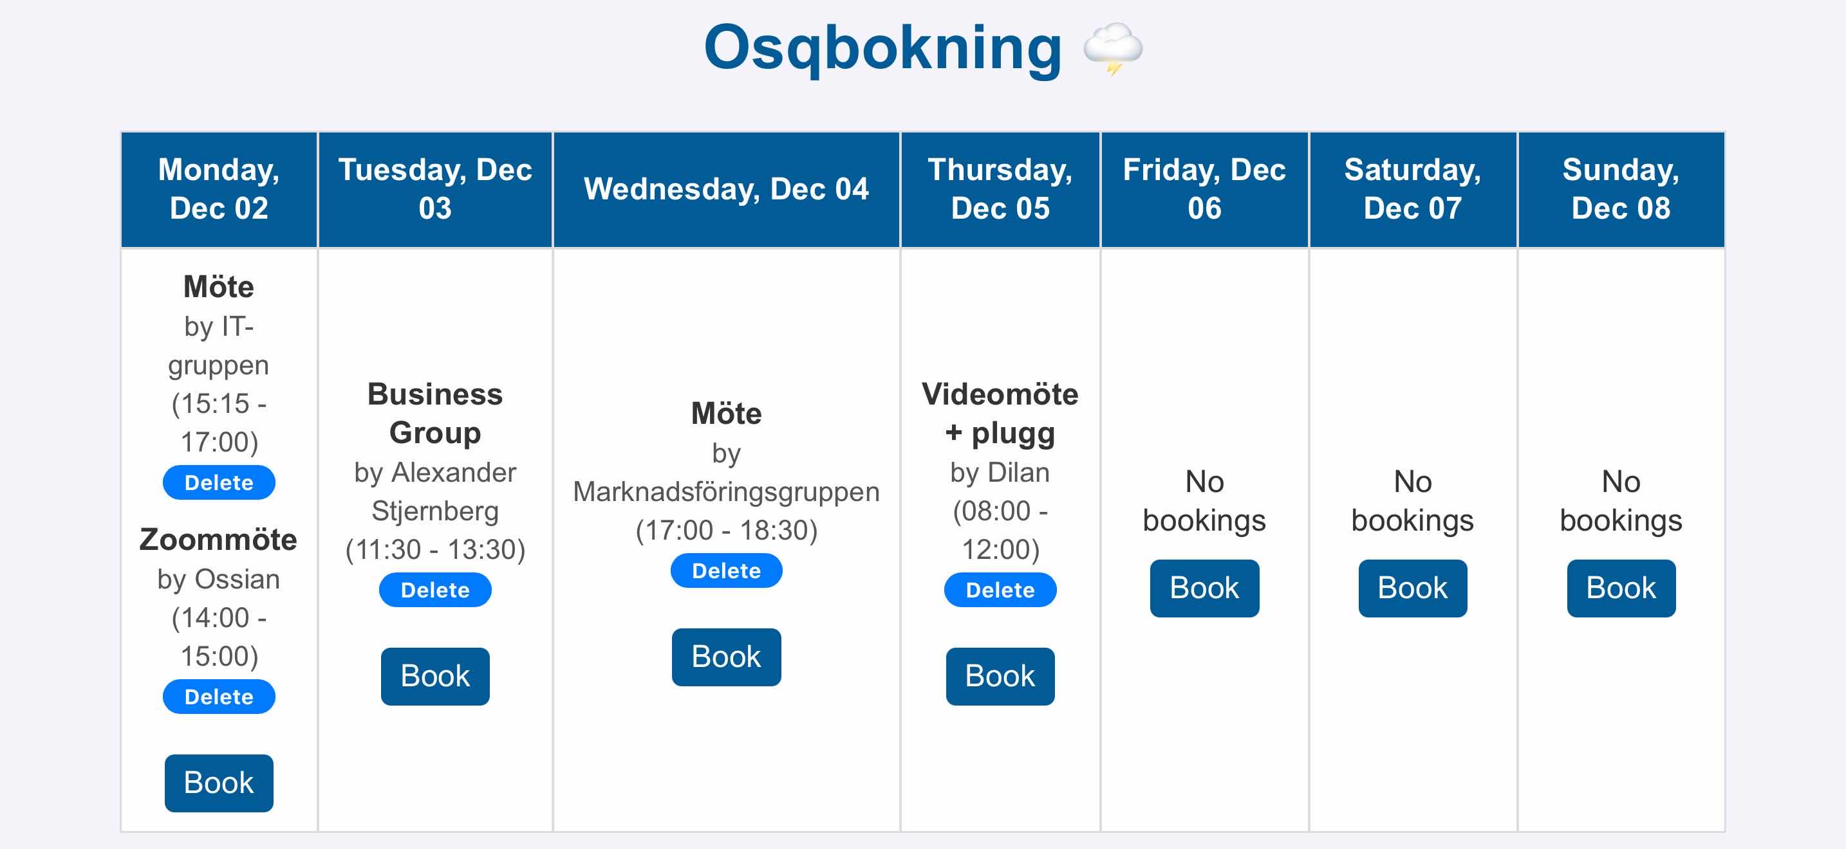Book a slot on Thursday, Dec 05
This screenshot has width=1846, height=849.
click(x=1000, y=676)
